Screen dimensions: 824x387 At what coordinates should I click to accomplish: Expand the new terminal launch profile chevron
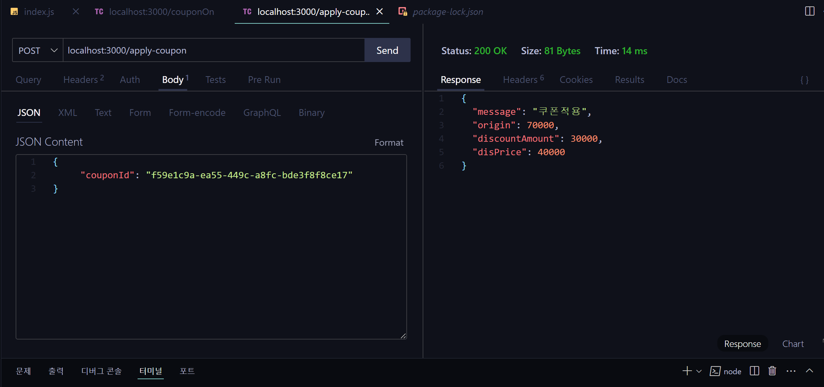pyautogui.click(x=699, y=371)
